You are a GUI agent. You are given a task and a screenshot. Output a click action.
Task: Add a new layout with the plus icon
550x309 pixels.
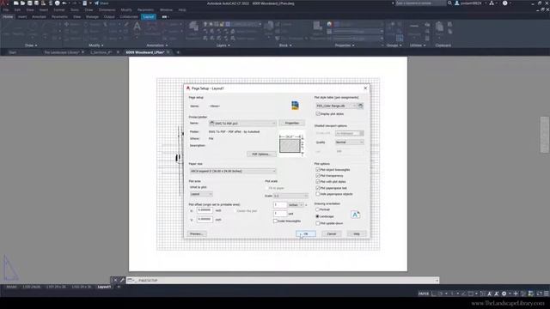click(x=119, y=287)
